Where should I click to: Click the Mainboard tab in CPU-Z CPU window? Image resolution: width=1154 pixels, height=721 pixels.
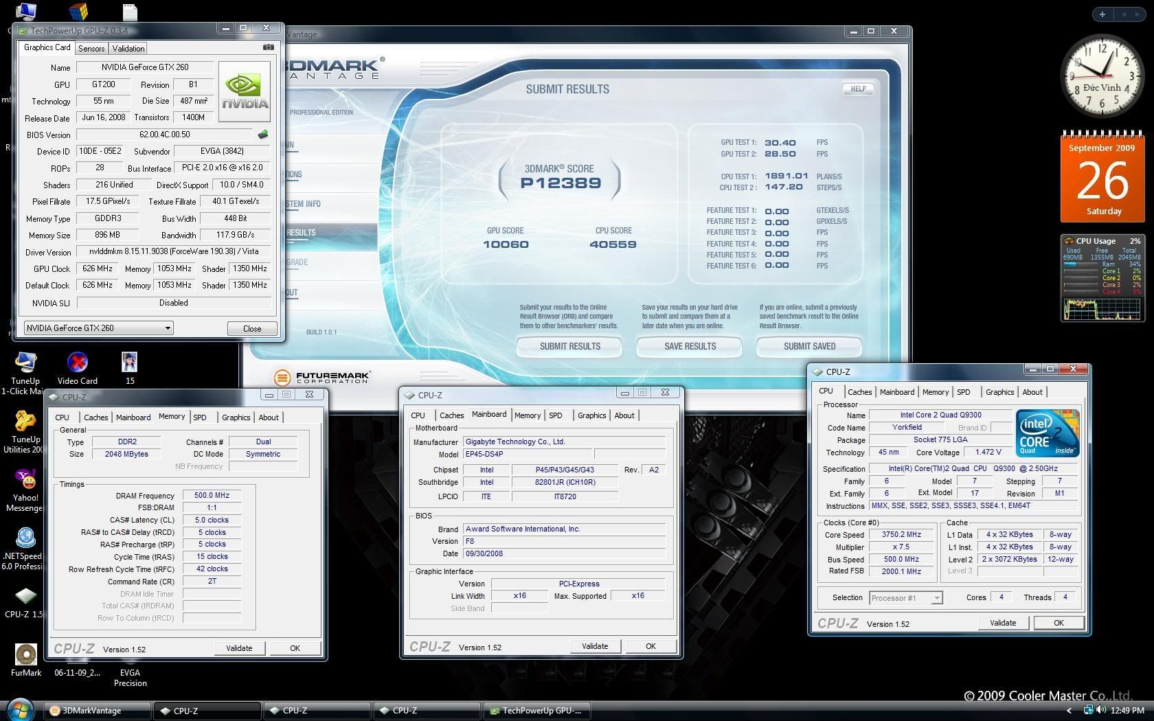(x=897, y=392)
